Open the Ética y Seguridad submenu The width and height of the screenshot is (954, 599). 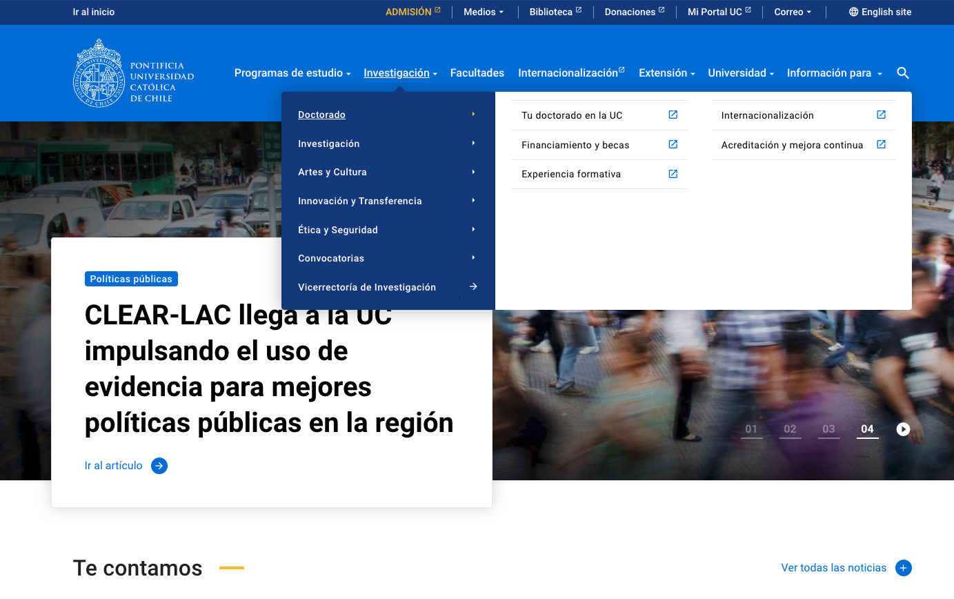[388, 230]
